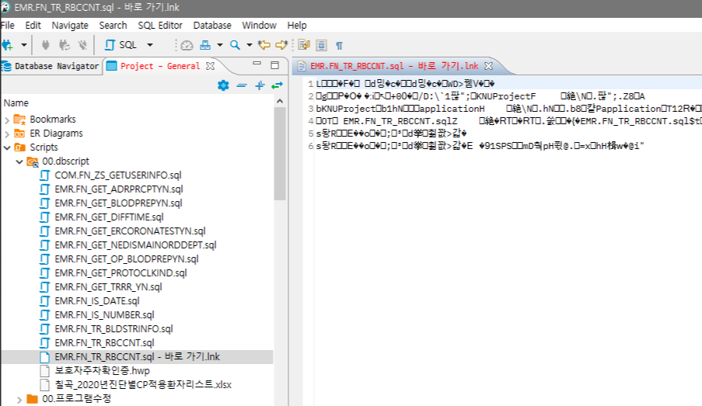The width and height of the screenshot is (702, 406).
Task: Maximize the project panel view
Action: pos(275,65)
